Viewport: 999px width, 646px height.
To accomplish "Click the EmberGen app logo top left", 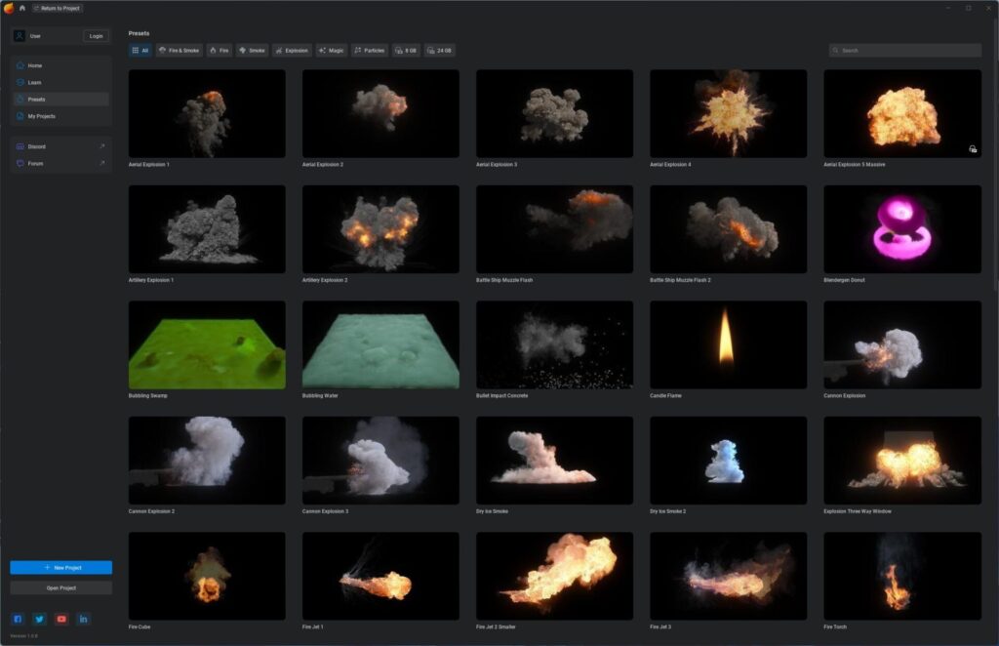I will coord(9,7).
